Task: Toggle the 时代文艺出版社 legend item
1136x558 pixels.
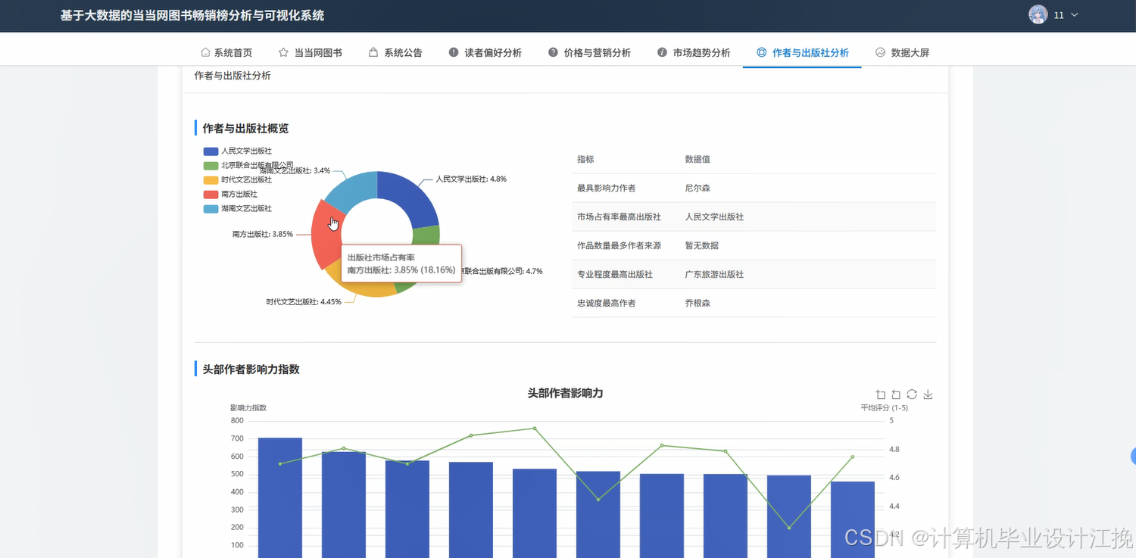Action: point(238,179)
